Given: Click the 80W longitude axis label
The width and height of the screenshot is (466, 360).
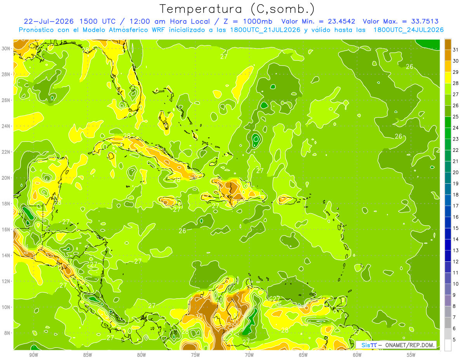Looking at the screenshot, I should 141,355.
